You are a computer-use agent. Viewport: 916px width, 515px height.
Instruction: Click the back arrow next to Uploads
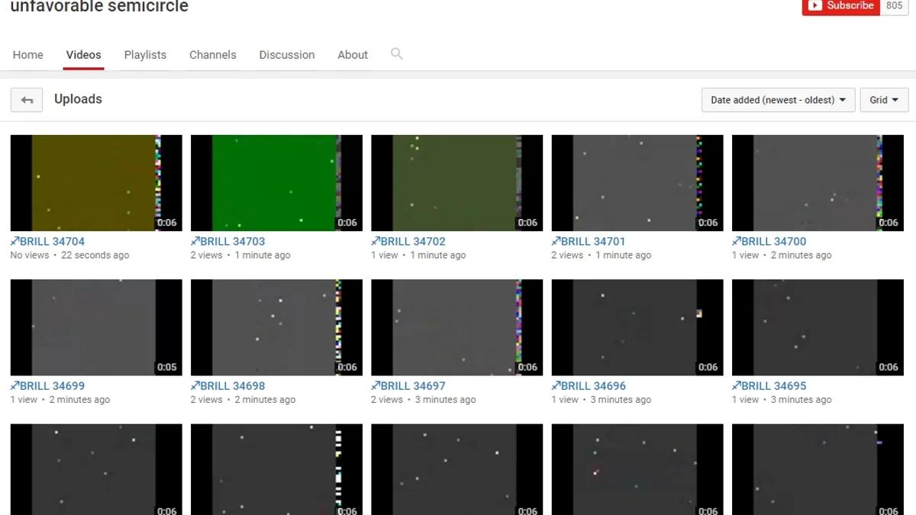click(27, 100)
